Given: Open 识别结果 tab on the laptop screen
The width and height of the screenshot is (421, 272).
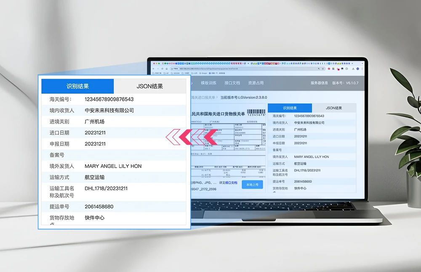Looking at the screenshot, I should 290,108.
